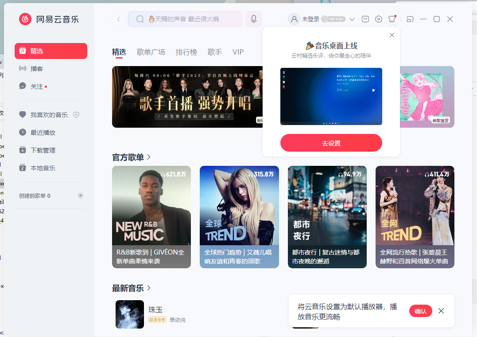Click the 播客 podcast icon

pos(23,69)
